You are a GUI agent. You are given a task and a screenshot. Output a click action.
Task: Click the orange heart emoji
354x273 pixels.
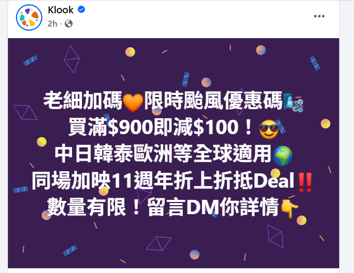click(133, 102)
